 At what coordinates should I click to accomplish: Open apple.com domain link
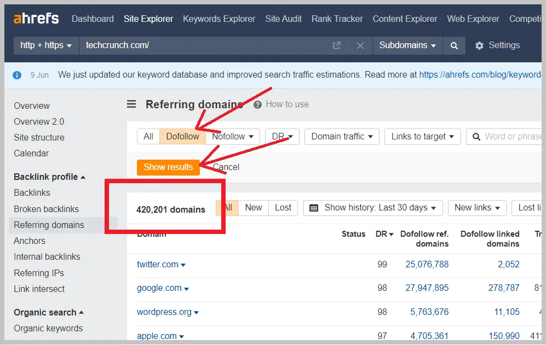pos(157,336)
